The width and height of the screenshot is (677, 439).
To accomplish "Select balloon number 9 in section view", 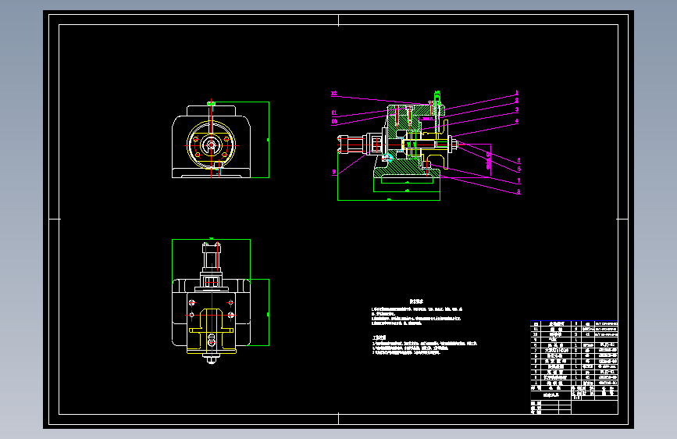I will click(333, 172).
